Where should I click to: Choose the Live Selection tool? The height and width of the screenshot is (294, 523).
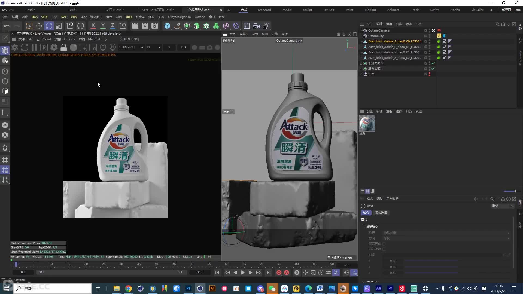29,26
